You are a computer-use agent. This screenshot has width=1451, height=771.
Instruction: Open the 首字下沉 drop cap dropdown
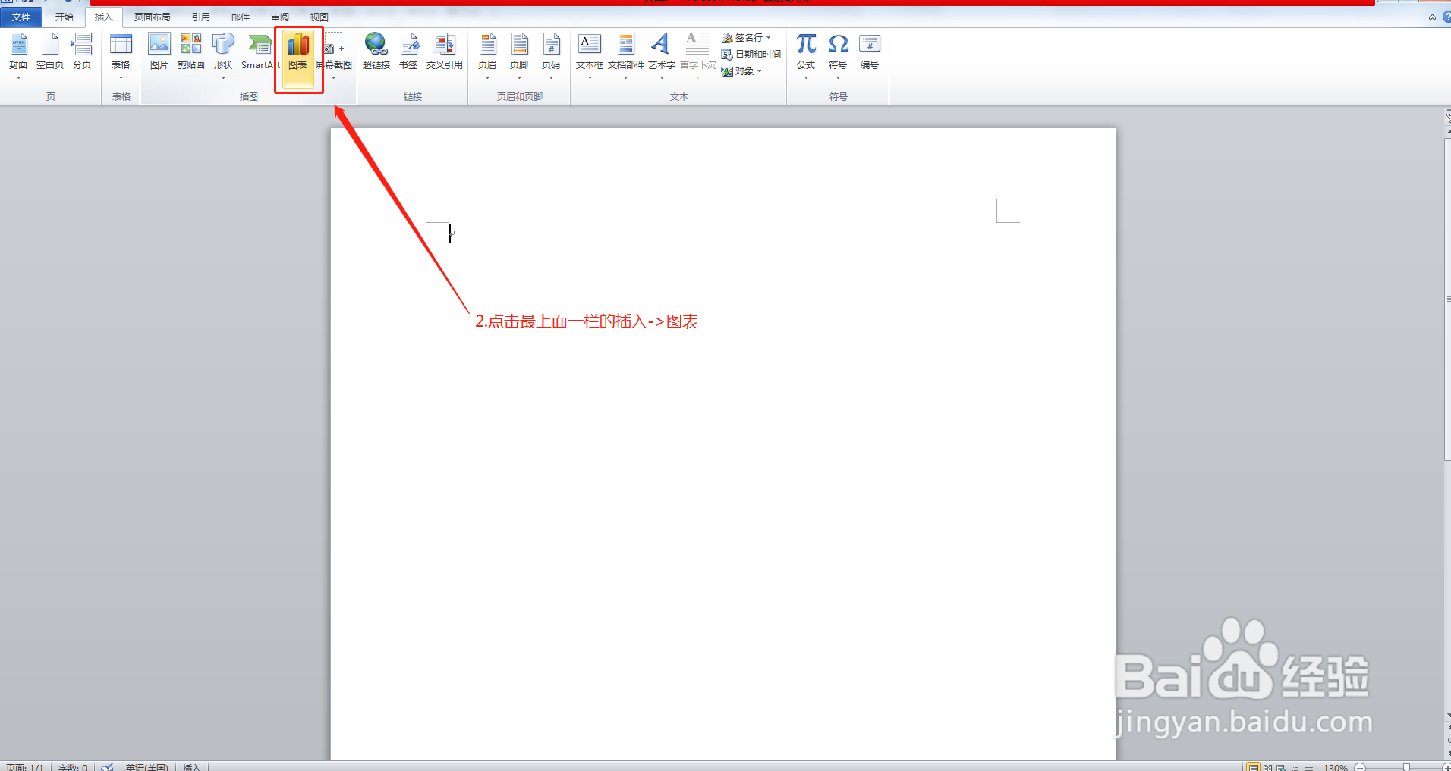[x=697, y=77]
